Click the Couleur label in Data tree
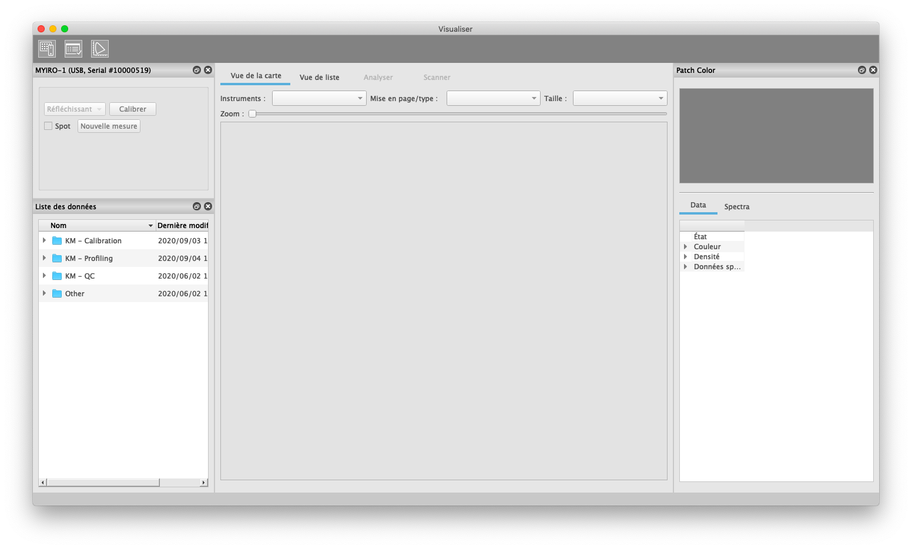The height and width of the screenshot is (549, 912). (x=707, y=247)
